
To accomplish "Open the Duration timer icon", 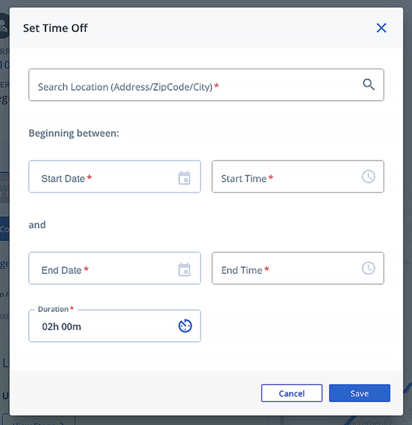I will point(185,326).
